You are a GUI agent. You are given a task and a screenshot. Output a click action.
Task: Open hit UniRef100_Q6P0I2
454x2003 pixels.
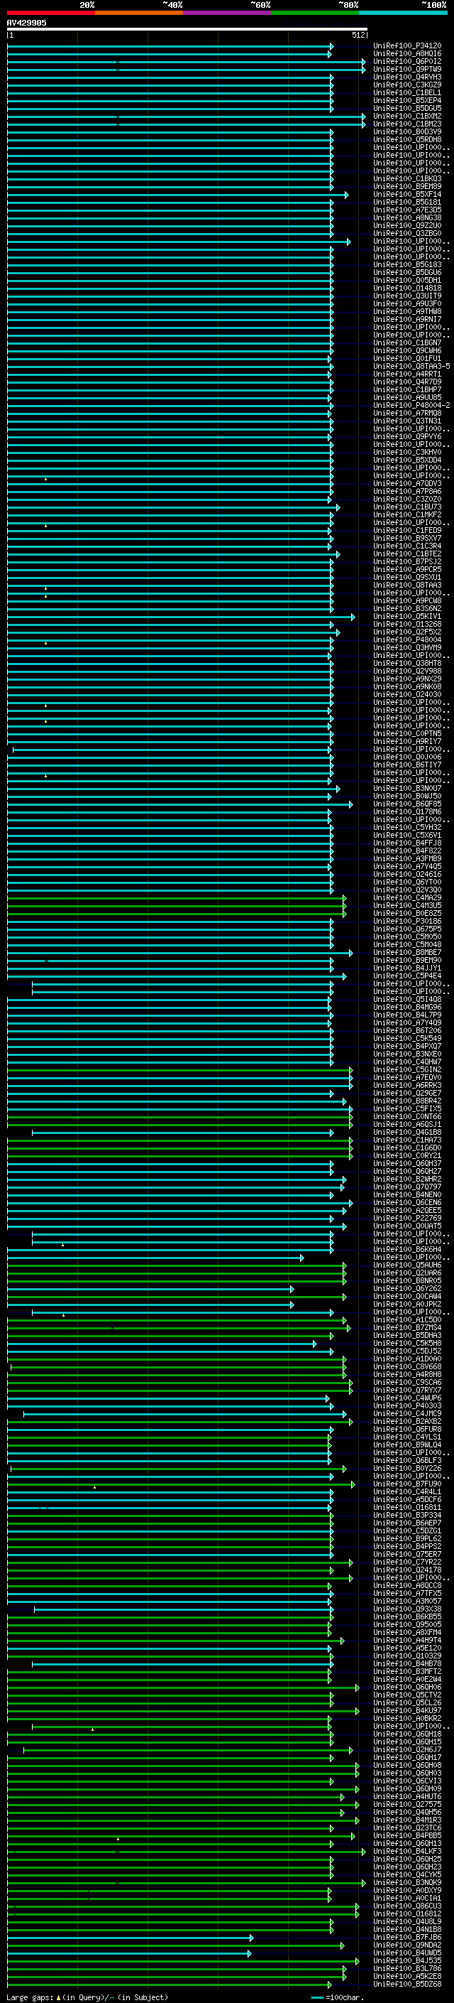click(x=407, y=61)
